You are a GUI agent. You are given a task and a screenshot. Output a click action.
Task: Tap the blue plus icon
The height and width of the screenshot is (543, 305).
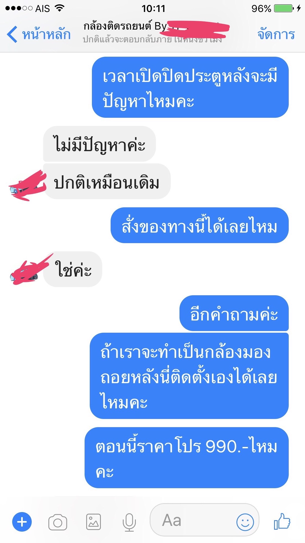click(x=22, y=522)
